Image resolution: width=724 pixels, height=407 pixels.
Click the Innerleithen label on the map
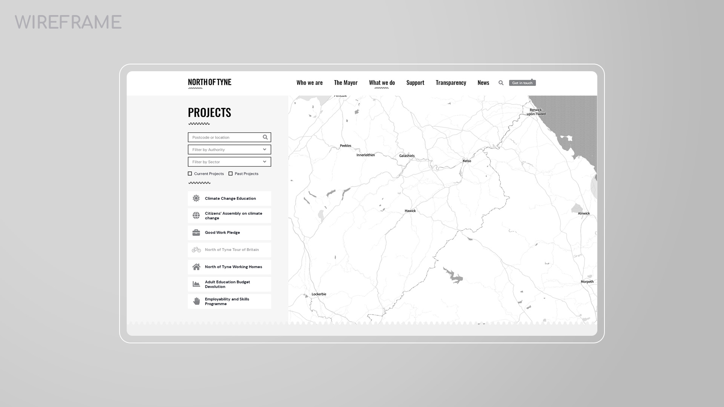tap(366, 155)
